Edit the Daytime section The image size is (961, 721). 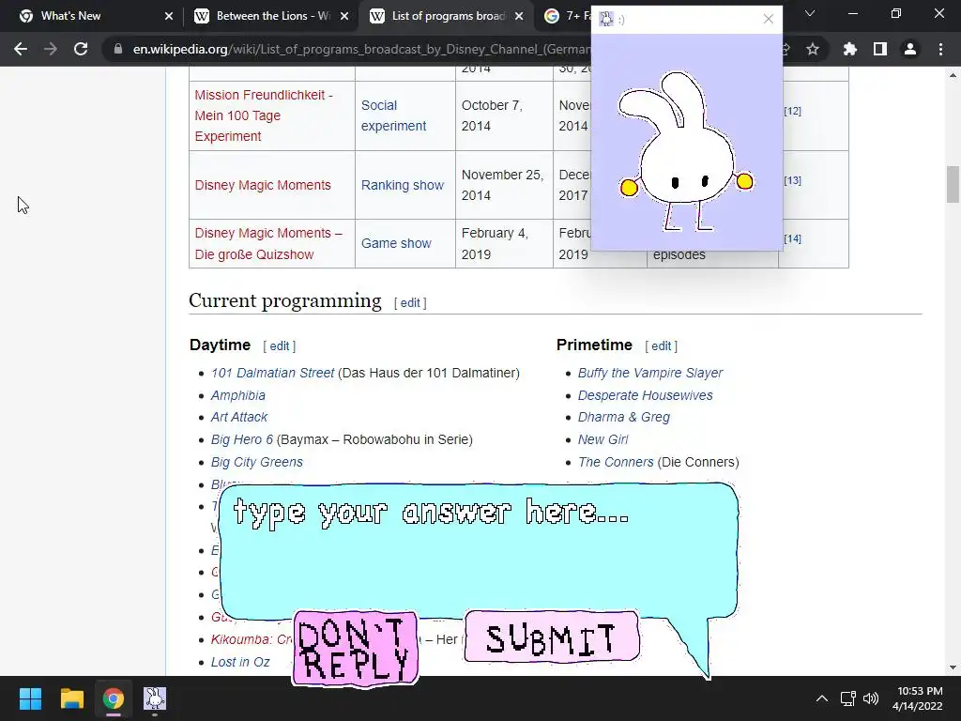[x=280, y=345]
